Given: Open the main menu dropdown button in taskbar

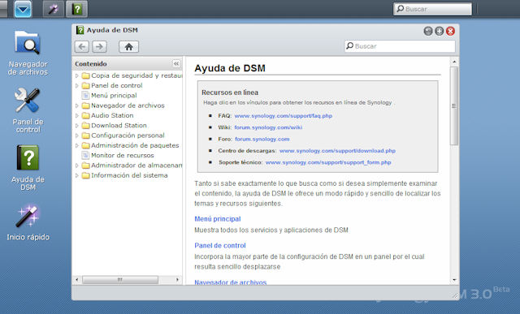Looking at the screenshot, I should point(24,9).
